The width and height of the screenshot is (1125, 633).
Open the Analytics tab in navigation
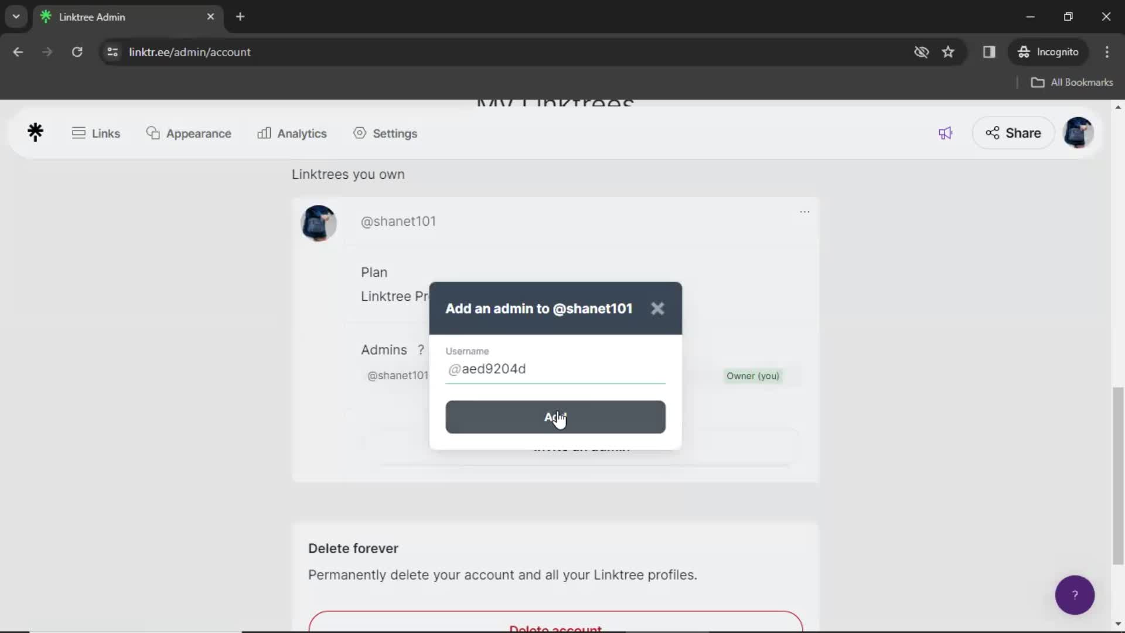coord(293,133)
